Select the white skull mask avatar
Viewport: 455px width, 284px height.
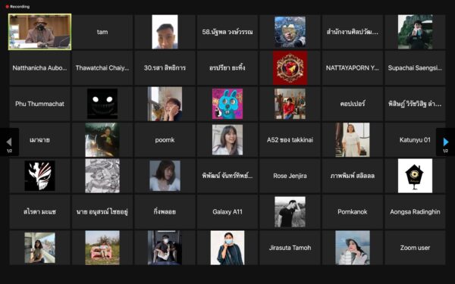click(39, 176)
